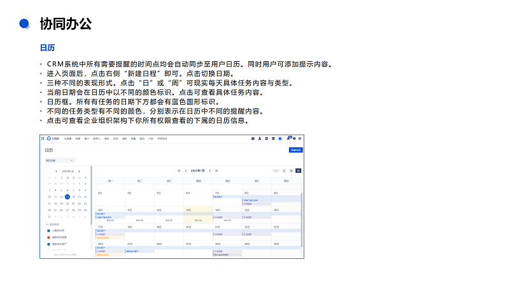Open the 合同 menu item
This screenshot has width=522, height=294.
pyautogui.click(x=115, y=138)
